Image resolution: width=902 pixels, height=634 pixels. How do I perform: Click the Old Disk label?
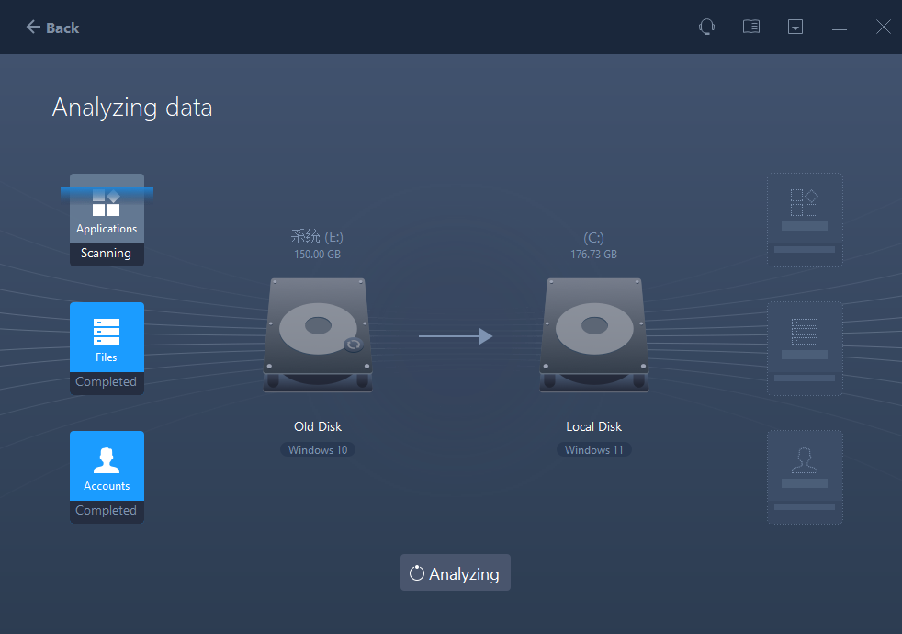[x=318, y=426]
